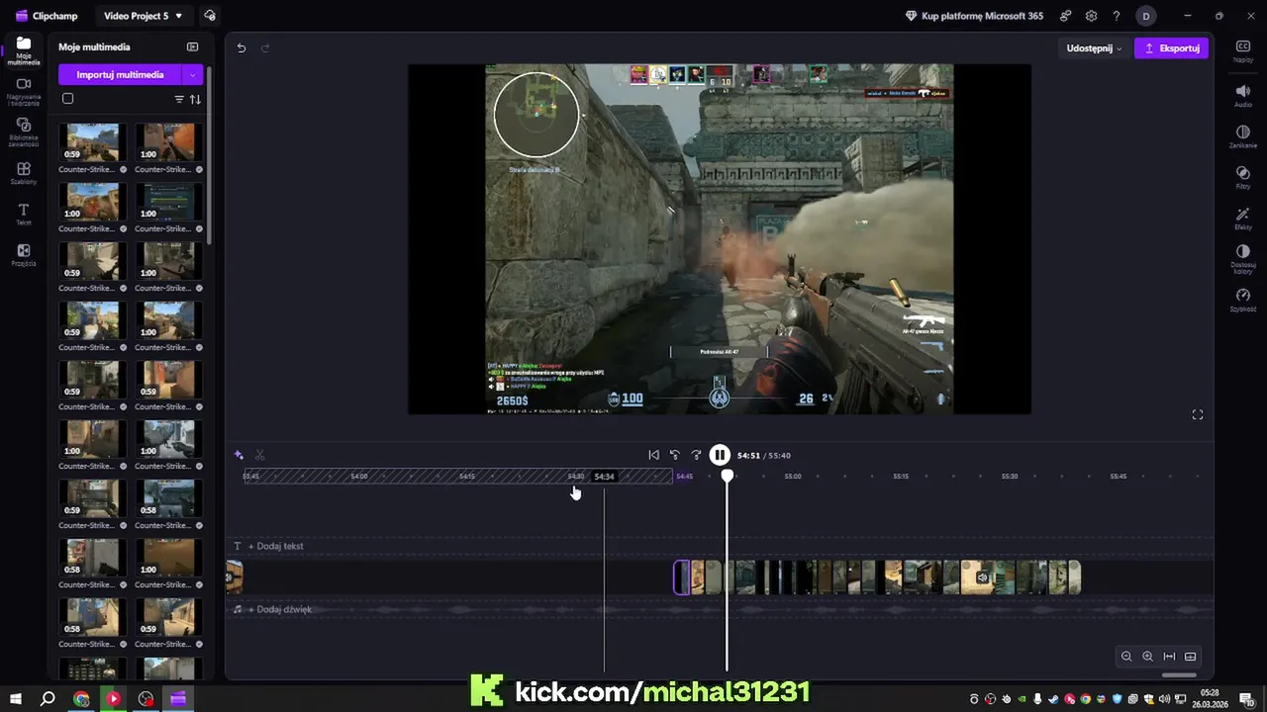Zoom in the timeline

click(x=1147, y=657)
